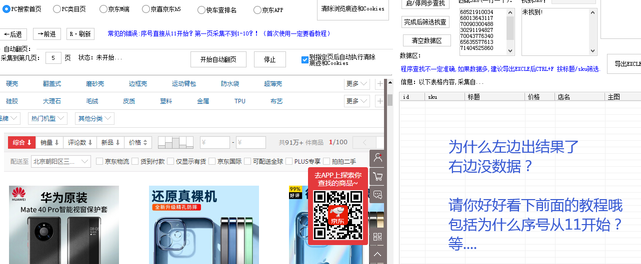Open the 还原真裸机 product thumbnail
Viewport: 641px width, 264px height.
coord(204,225)
